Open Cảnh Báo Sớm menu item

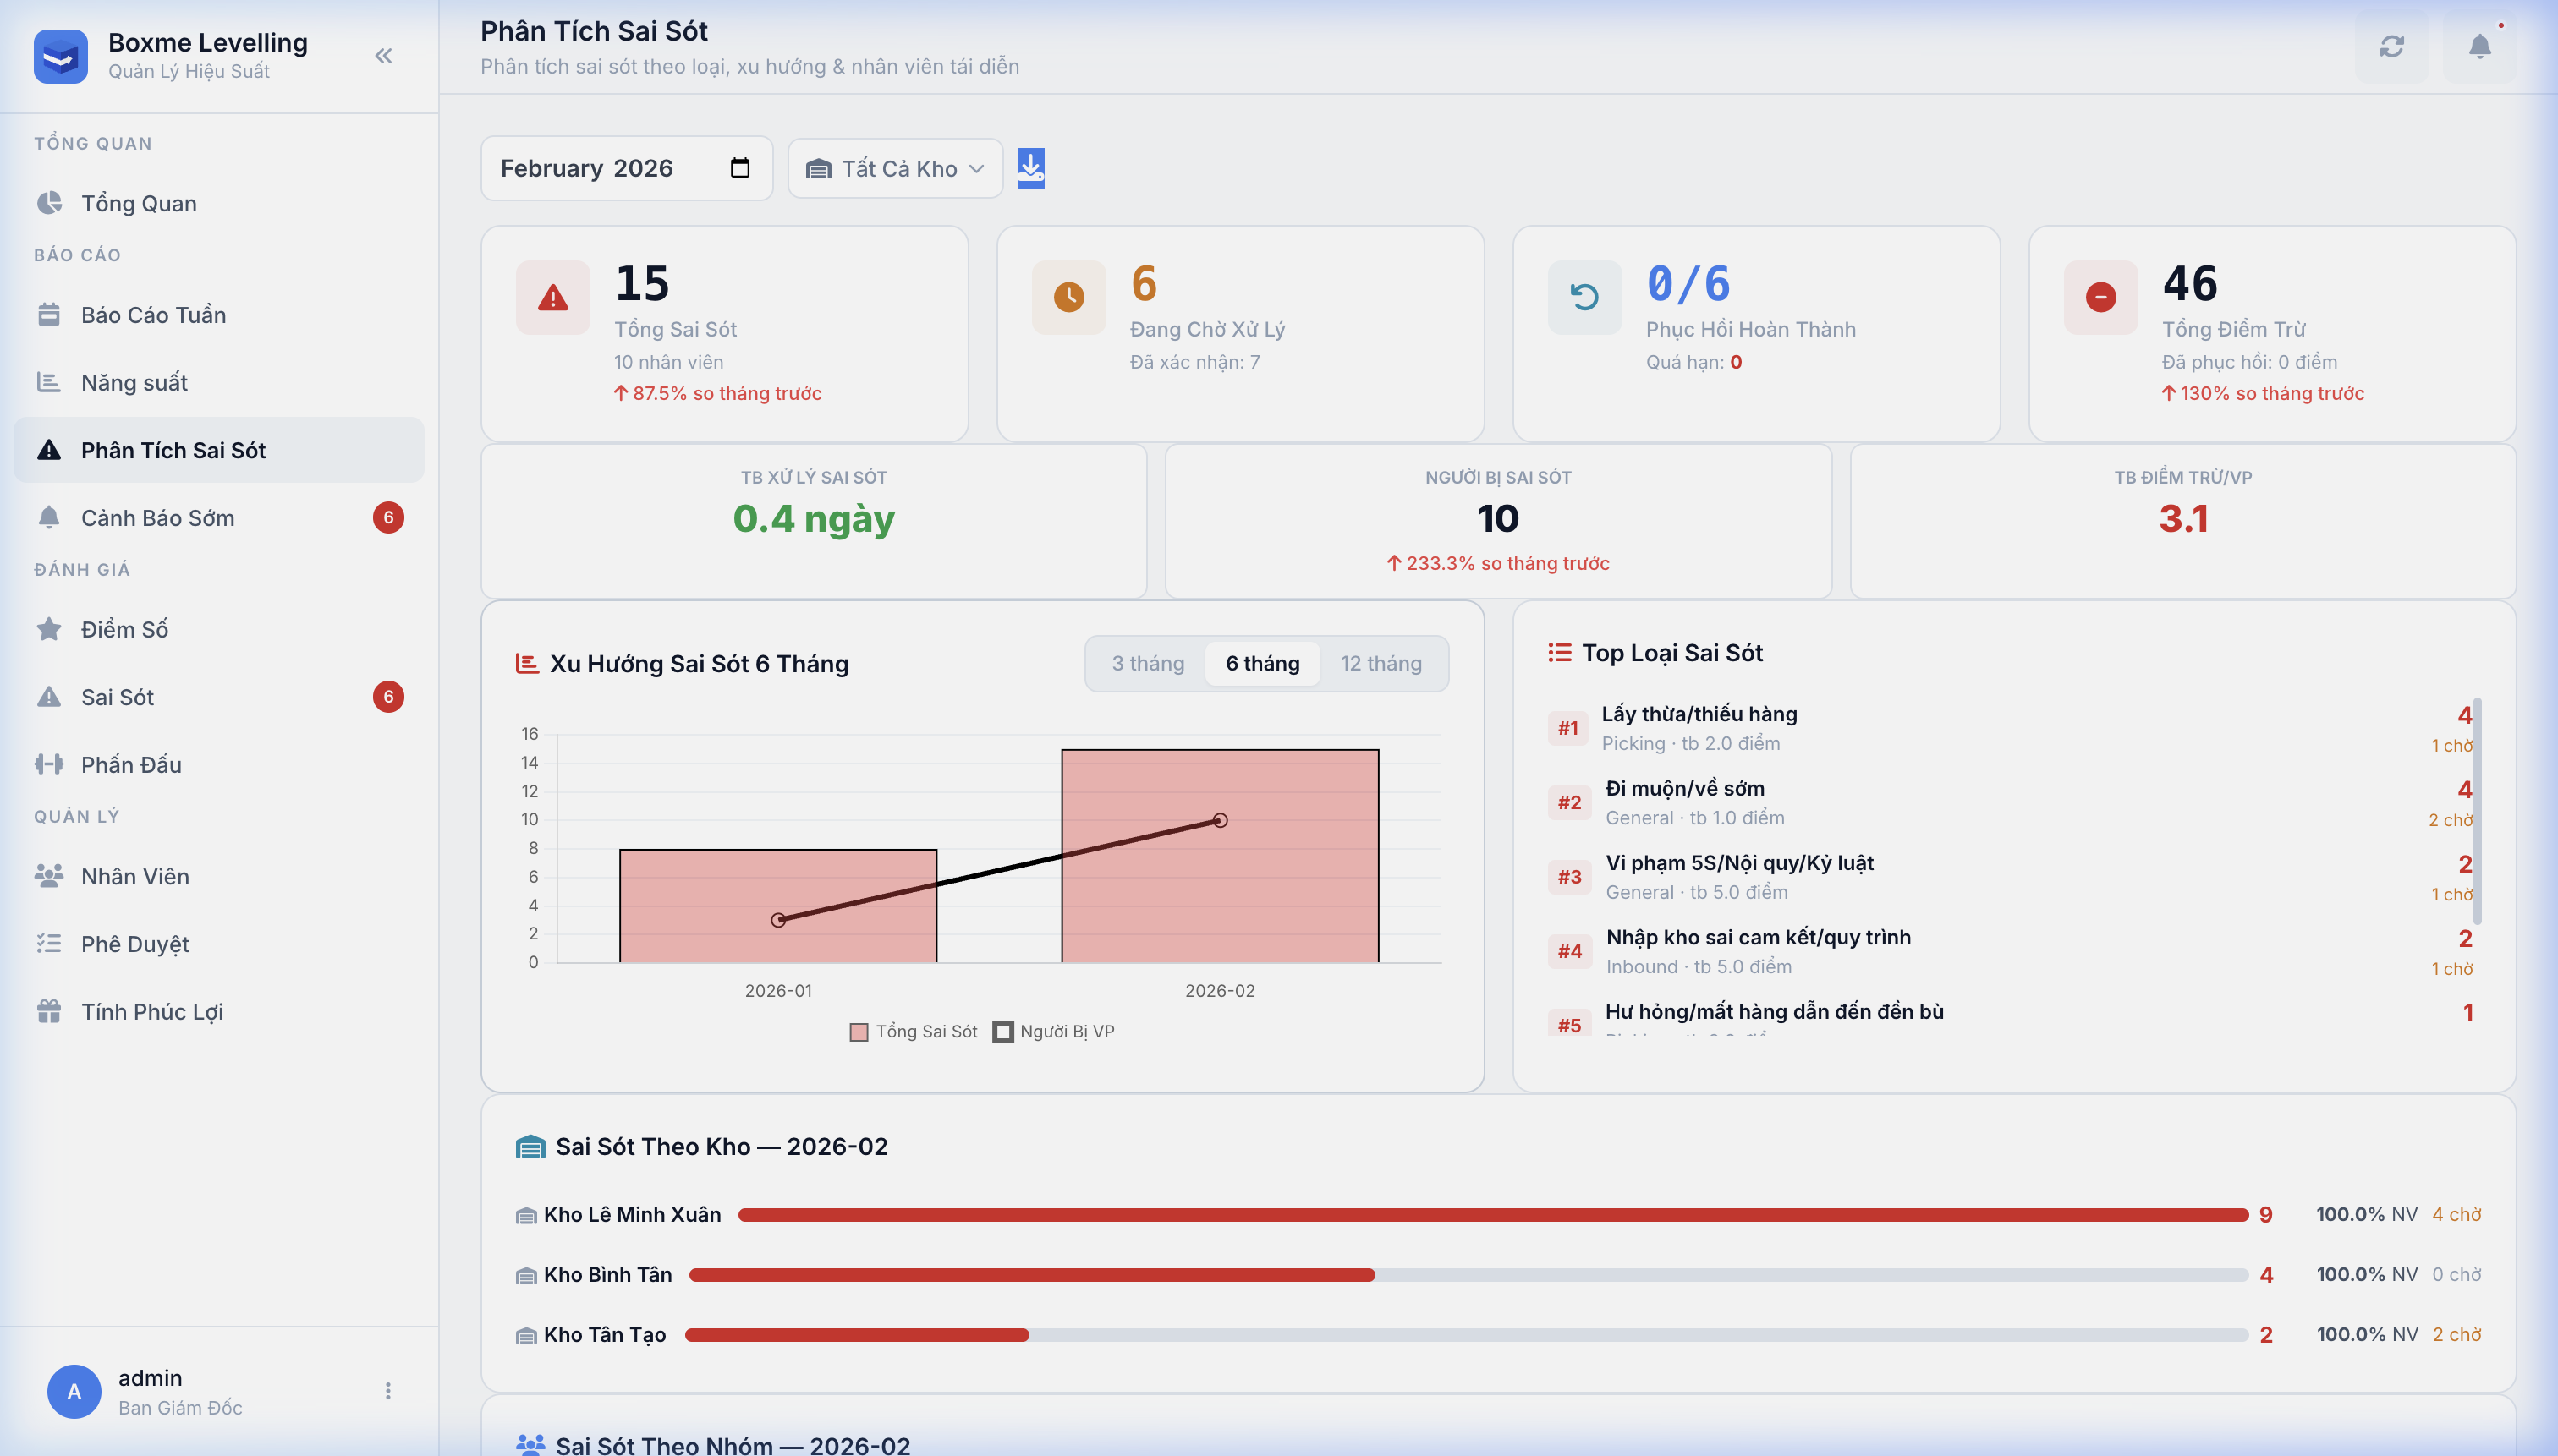157,518
